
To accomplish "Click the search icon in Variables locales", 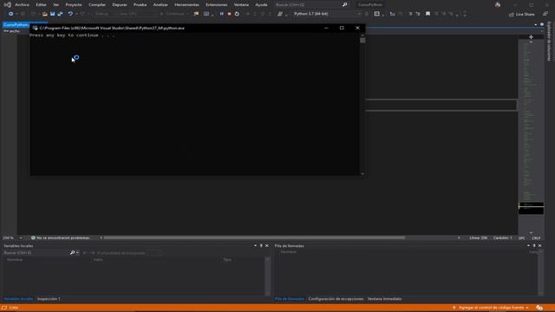I will (x=72, y=252).
